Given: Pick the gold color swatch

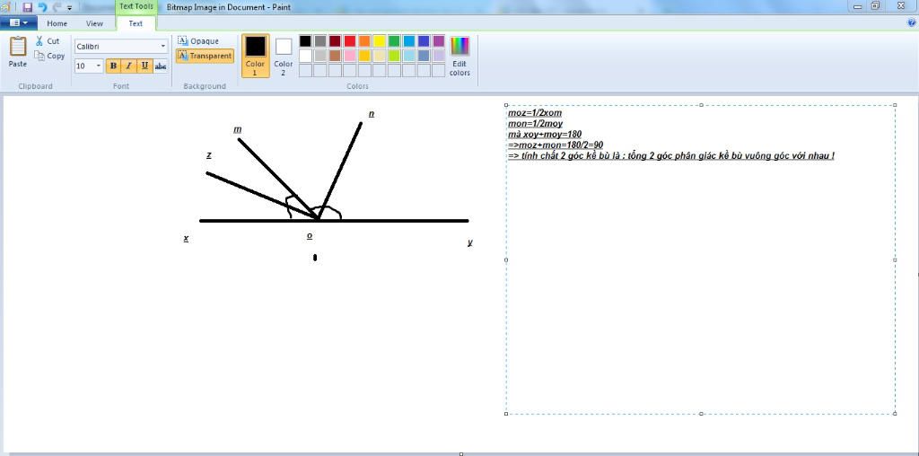Looking at the screenshot, I should pyautogui.click(x=364, y=56).
